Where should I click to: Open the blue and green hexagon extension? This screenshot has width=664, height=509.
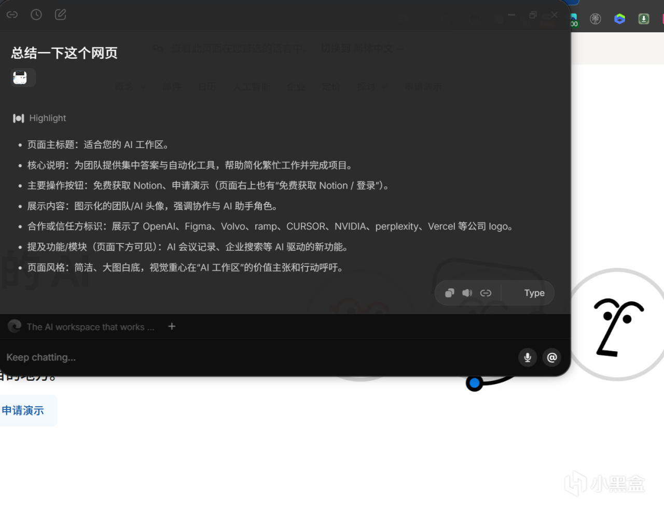[620, 19]
